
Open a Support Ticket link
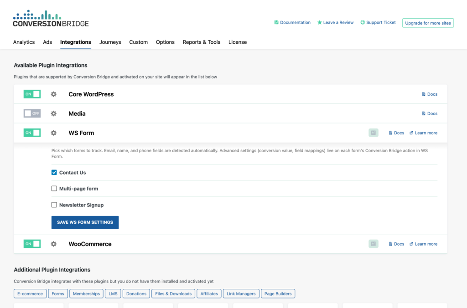click(x=378, y=22)
